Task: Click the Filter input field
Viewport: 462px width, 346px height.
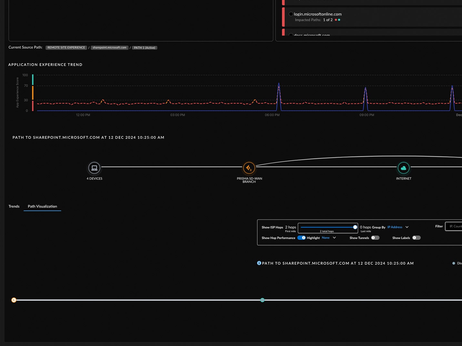Action: 454,226
